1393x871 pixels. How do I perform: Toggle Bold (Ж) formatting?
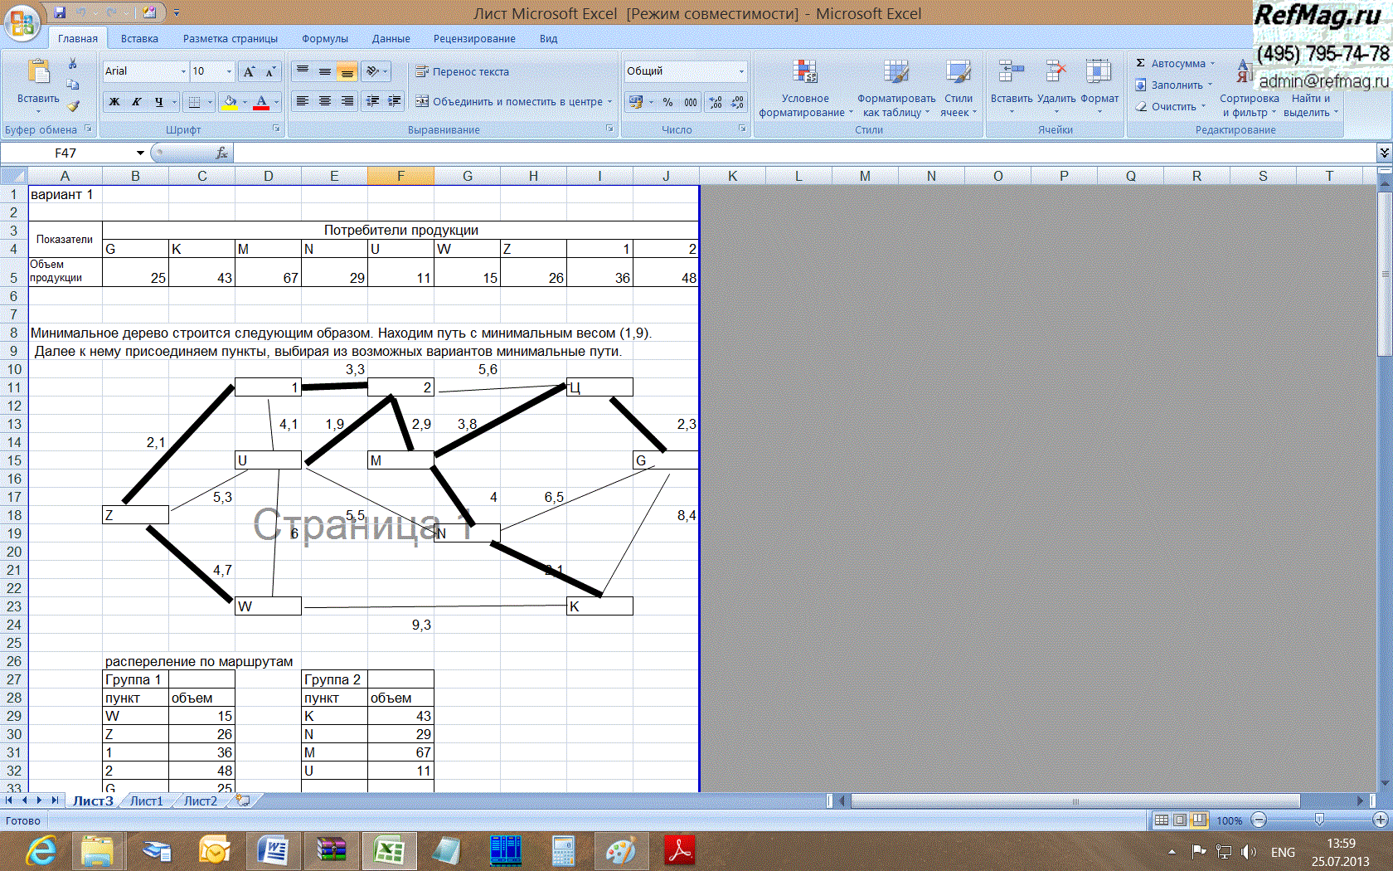pos(114,102)
